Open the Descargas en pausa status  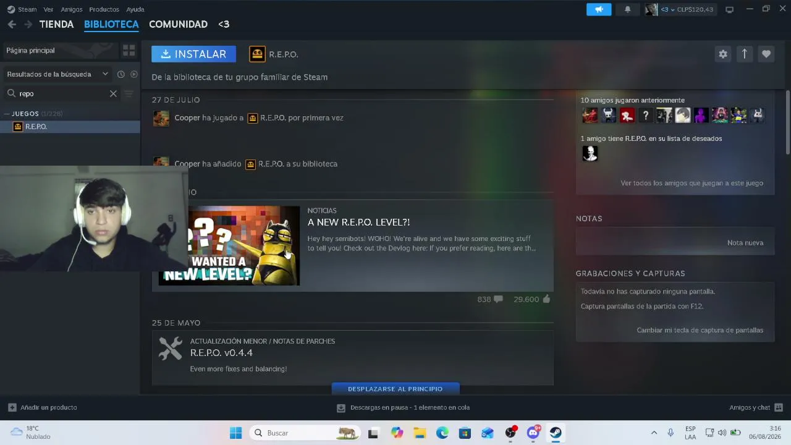pos(403,407)
